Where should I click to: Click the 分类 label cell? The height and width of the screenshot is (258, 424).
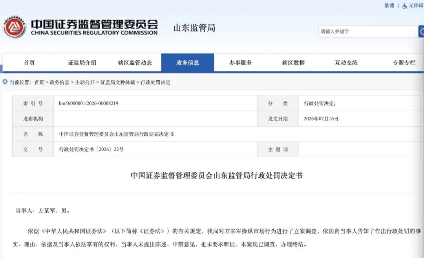[278, 103]
